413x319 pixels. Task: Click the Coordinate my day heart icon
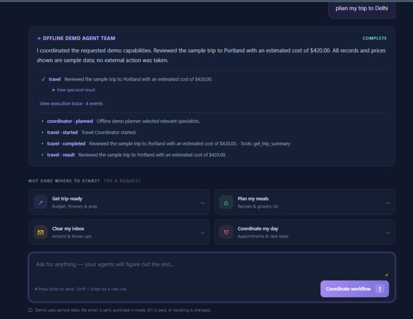(226, 232)
